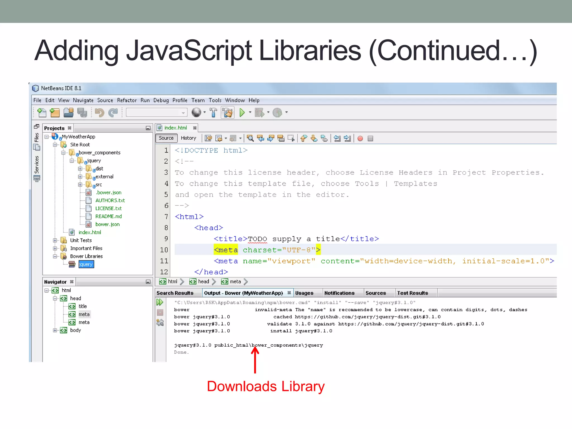Viewport: 572px width, 429px height.
Task: Expand the dist folder
Action: tap(80, 169)
